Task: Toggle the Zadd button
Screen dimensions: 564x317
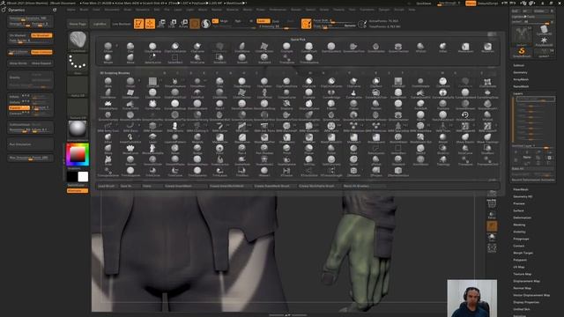Action: [x=263, y=21]
